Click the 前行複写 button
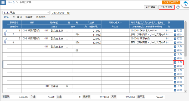189x101 pixels. click(x=151, y=7)
